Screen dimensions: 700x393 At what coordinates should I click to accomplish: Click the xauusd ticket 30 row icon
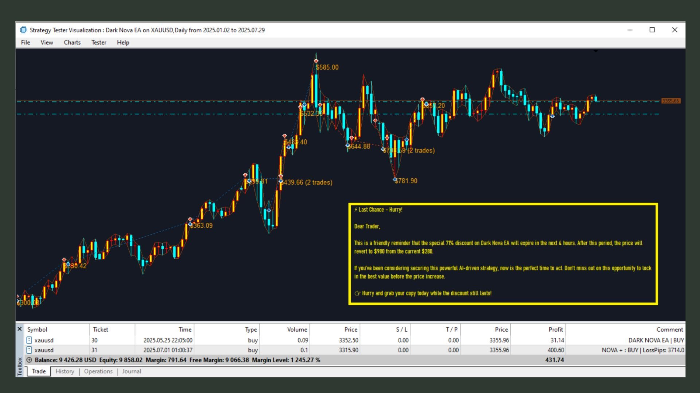(29, 340)
